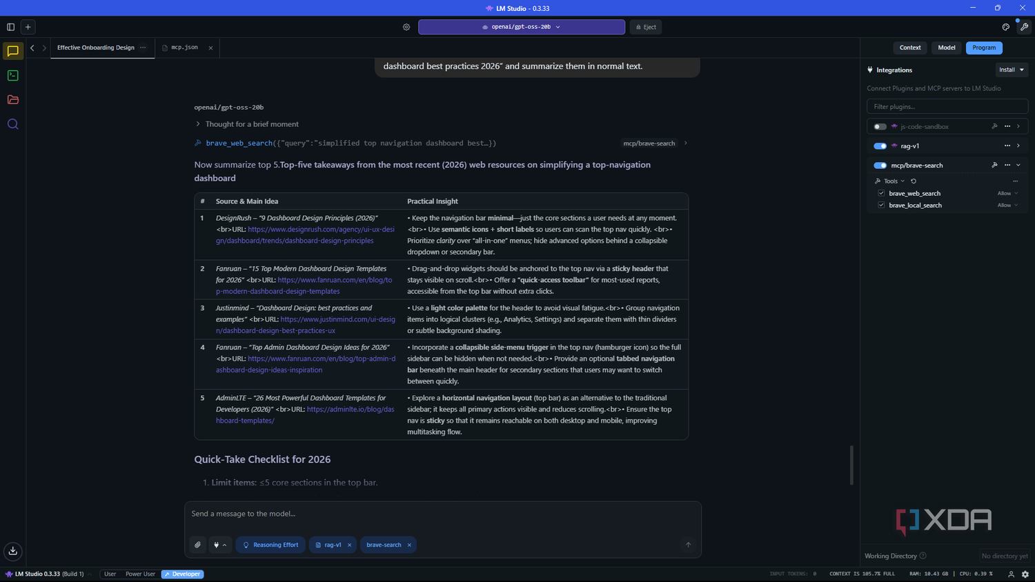Open the mcp.json tab
Viewport: 1035px width, 582px height.
pos(184,48)
